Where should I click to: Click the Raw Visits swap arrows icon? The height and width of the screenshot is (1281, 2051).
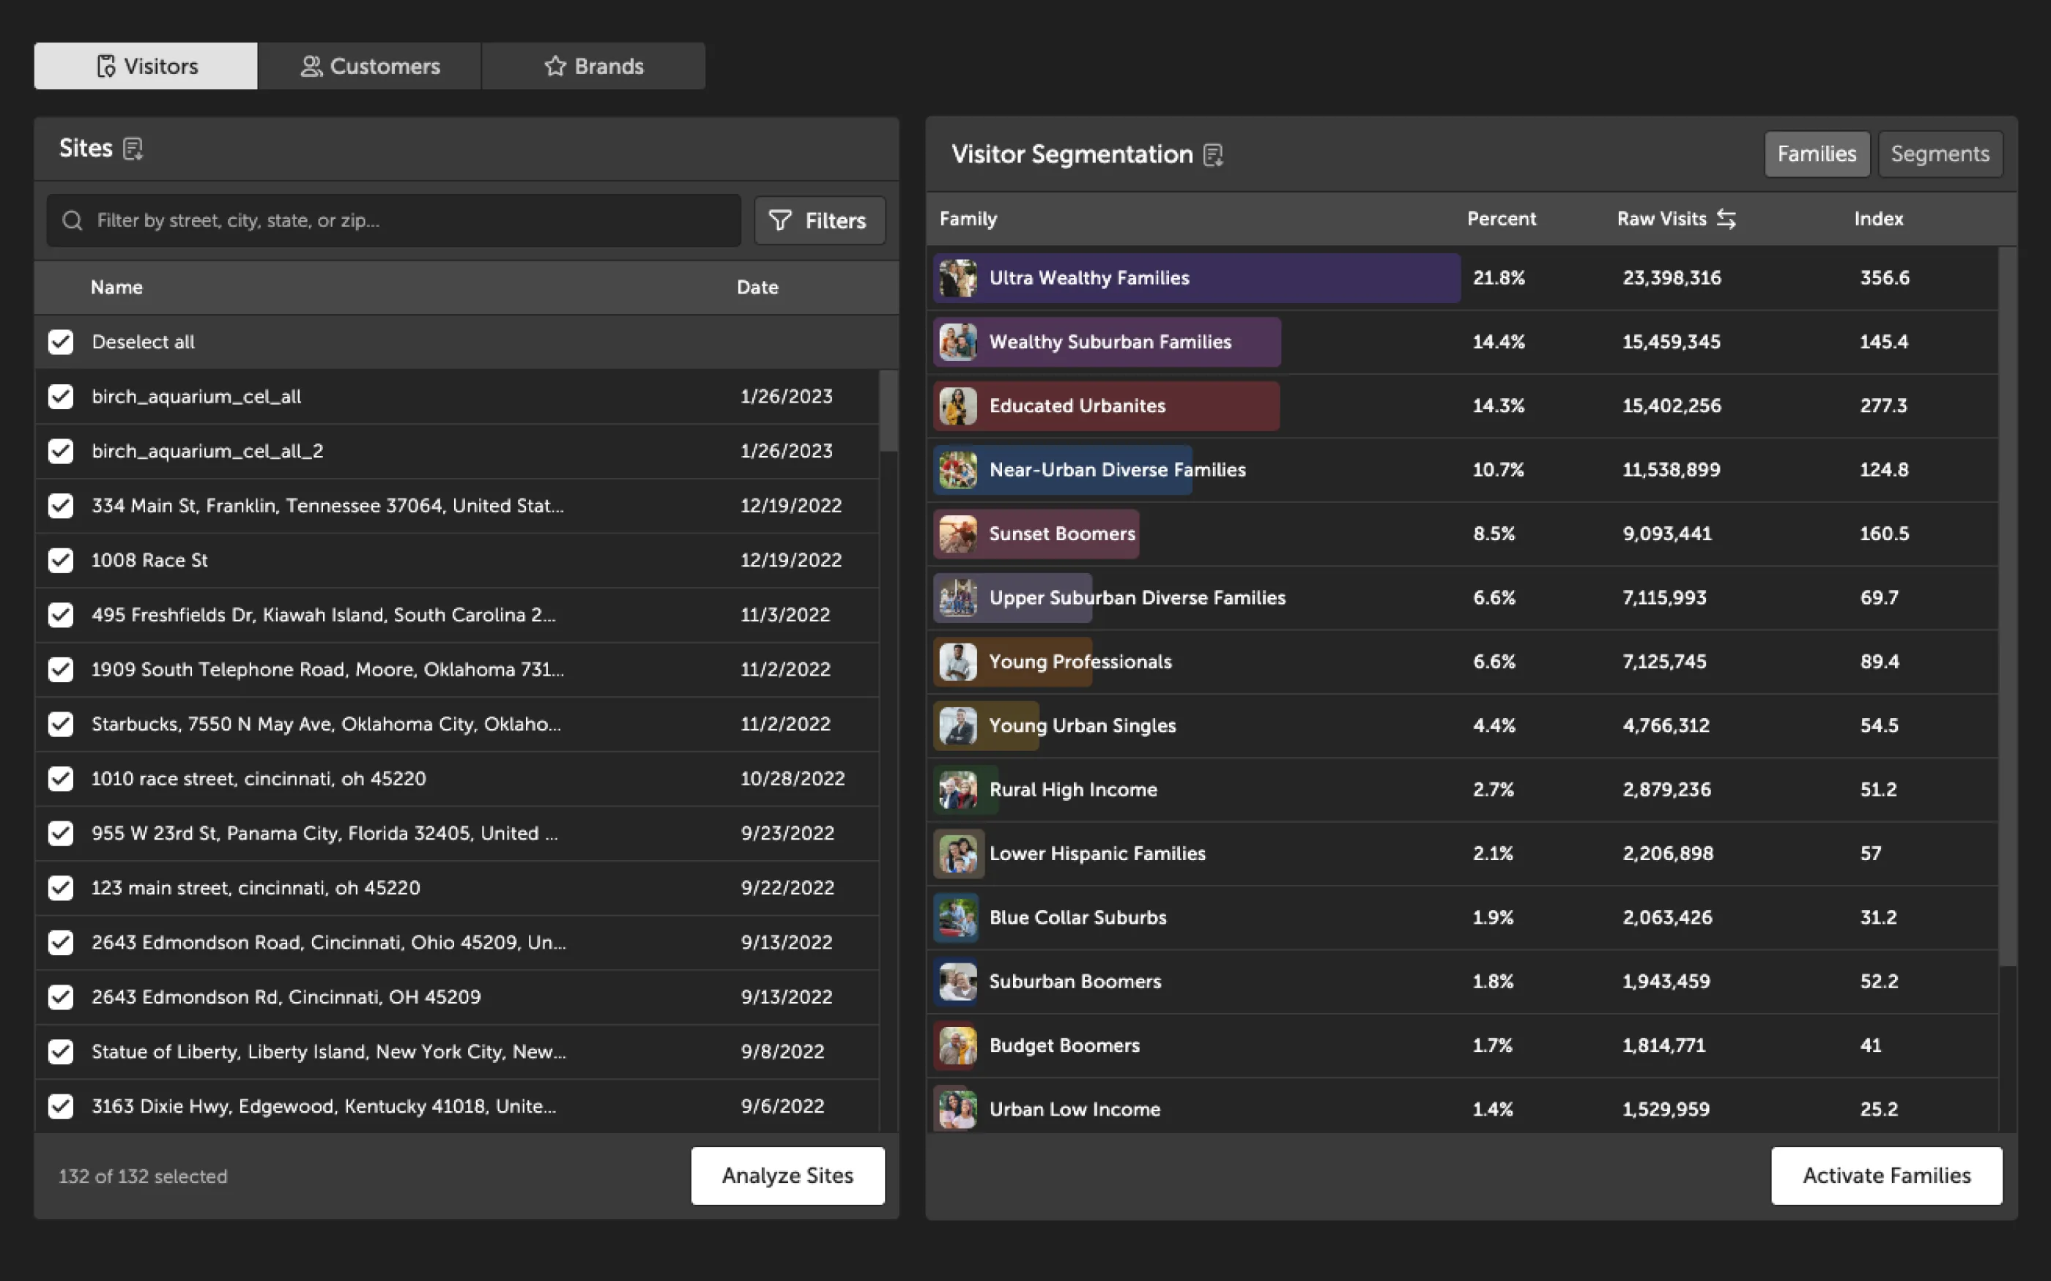coord(1727,219)
